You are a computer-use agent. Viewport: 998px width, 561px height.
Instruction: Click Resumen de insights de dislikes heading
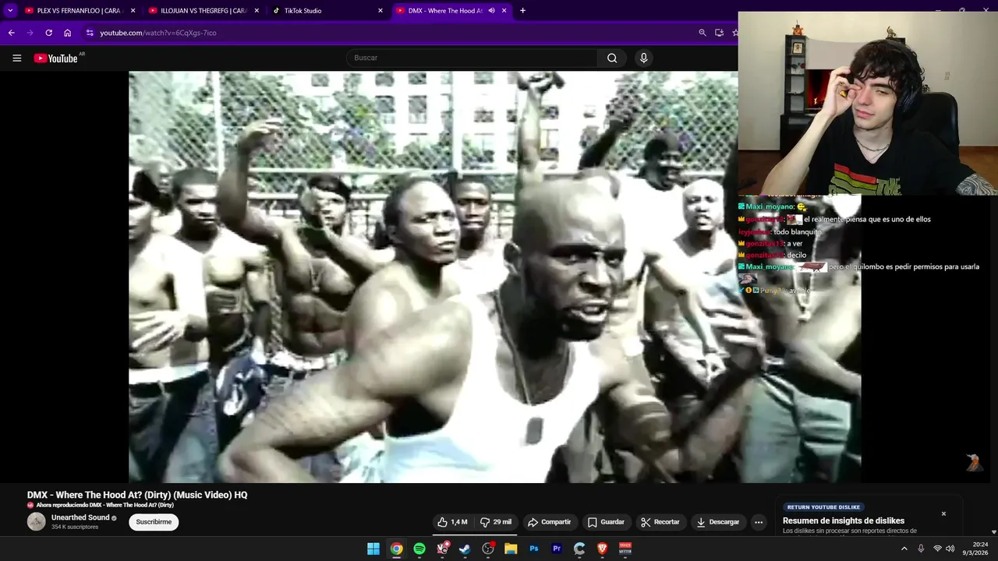point(844,520)
